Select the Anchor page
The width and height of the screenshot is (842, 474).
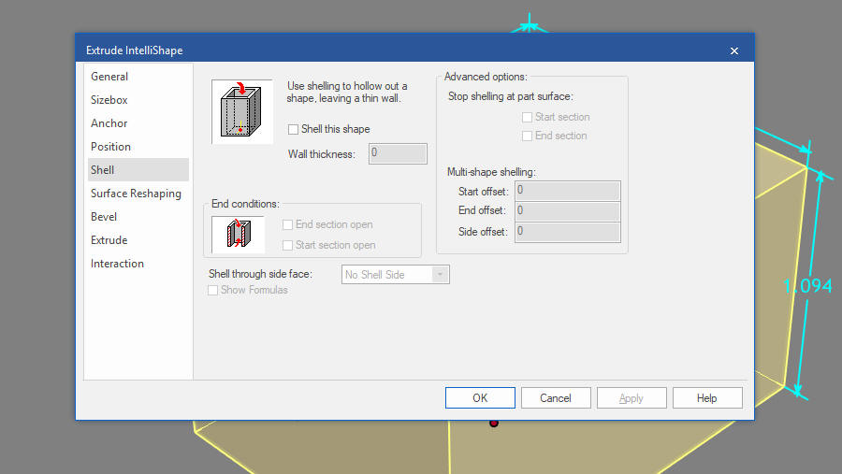(138, 122)
